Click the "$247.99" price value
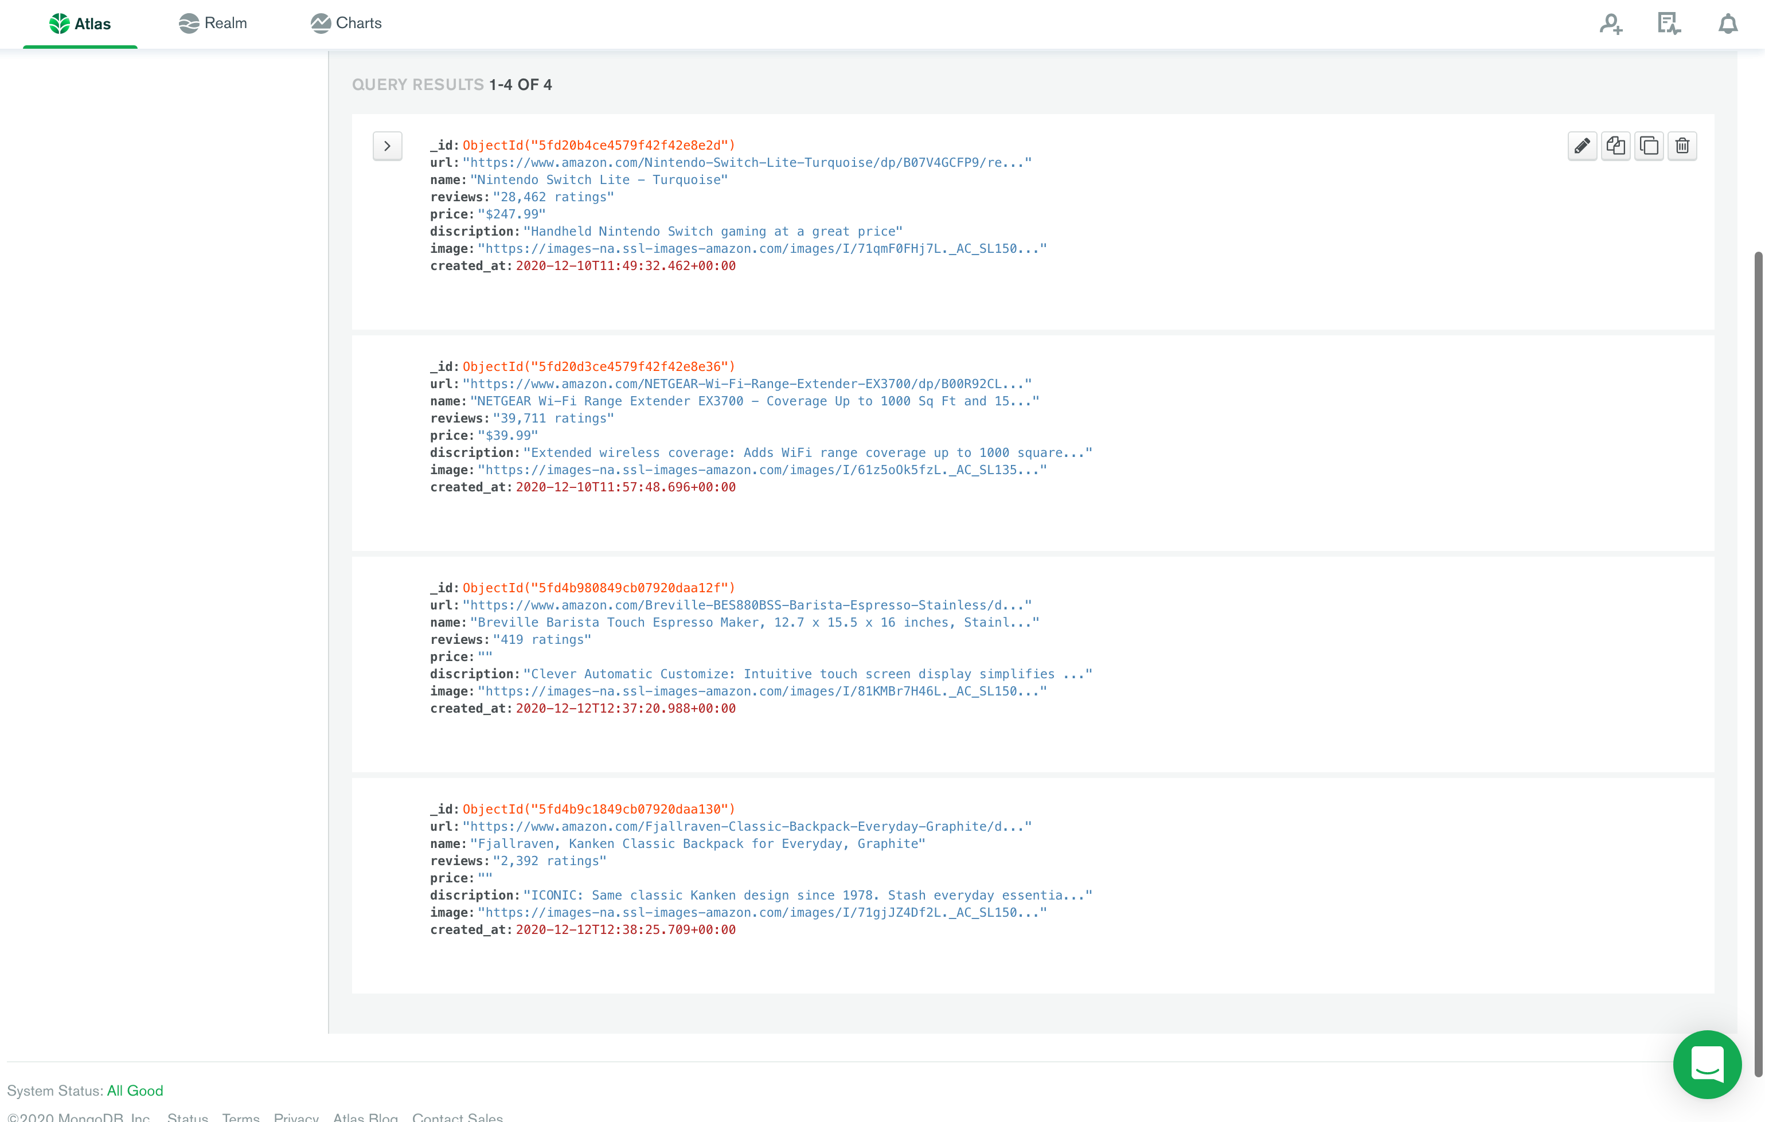 click(x=511, y=214)
